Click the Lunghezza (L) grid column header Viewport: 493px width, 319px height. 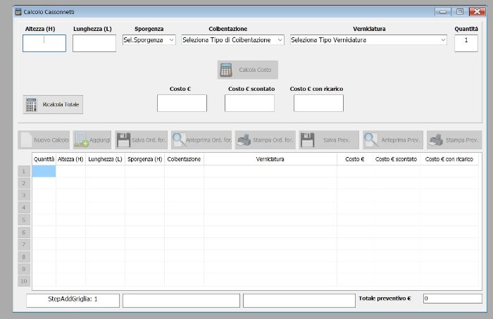click(x=106, y=159)
